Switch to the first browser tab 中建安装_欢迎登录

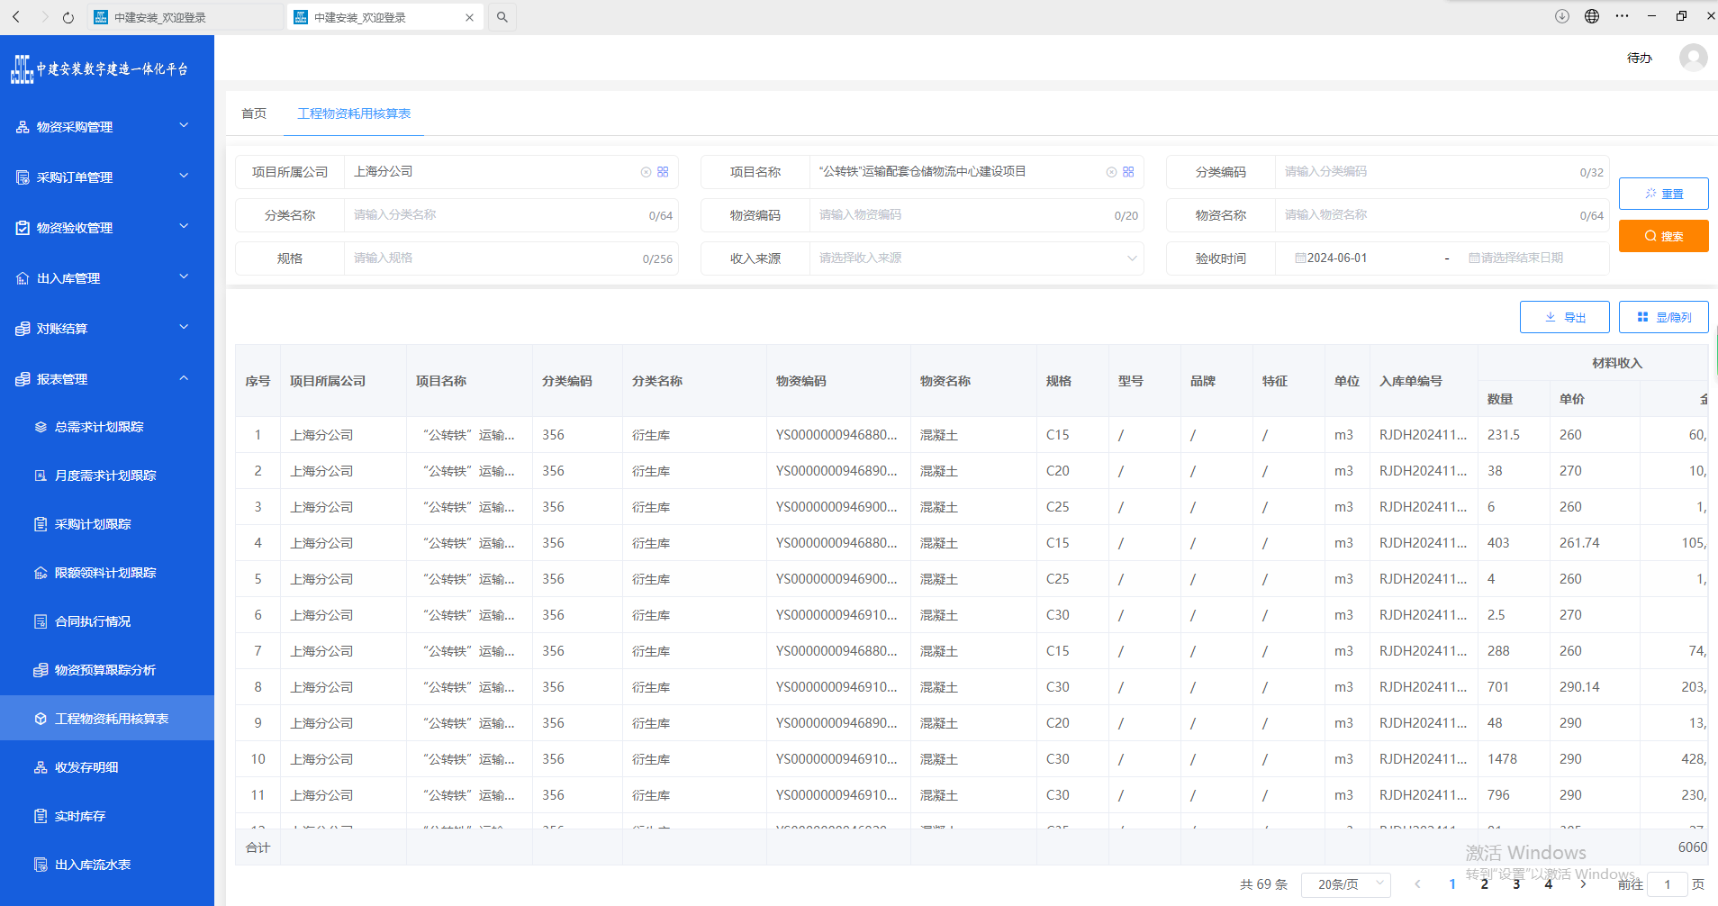[x=185, y=17]
